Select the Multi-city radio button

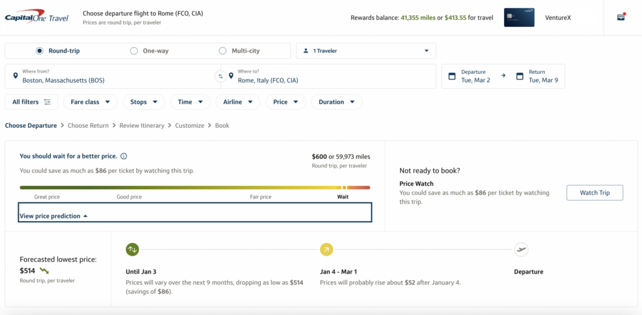[223, 51]
